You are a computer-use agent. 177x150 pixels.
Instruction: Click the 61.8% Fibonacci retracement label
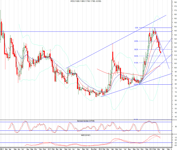[x=136, y=63]
